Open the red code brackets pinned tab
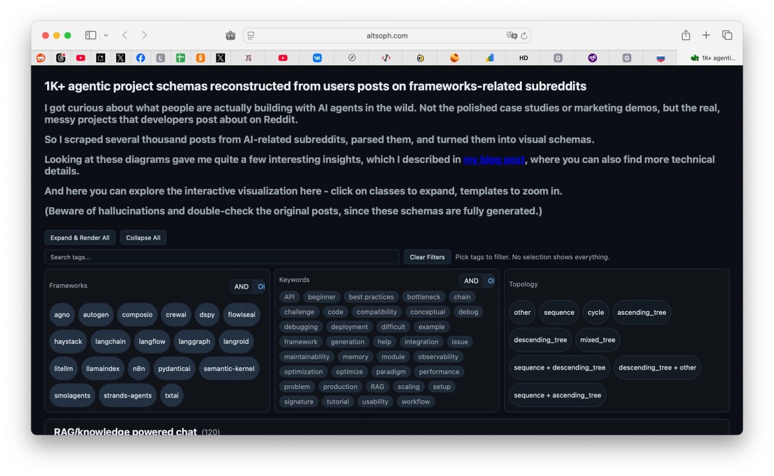The height and width of the screenshot is (476, 774). click(386, 58)
